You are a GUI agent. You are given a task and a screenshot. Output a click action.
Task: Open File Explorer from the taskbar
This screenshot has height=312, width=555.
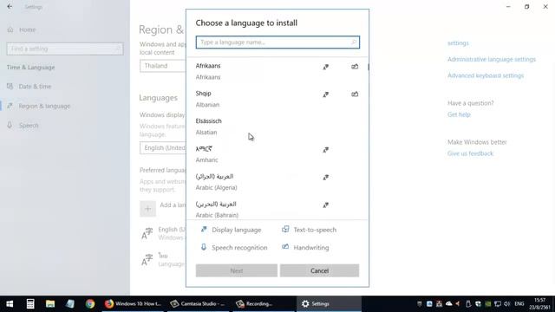(50, 304)
